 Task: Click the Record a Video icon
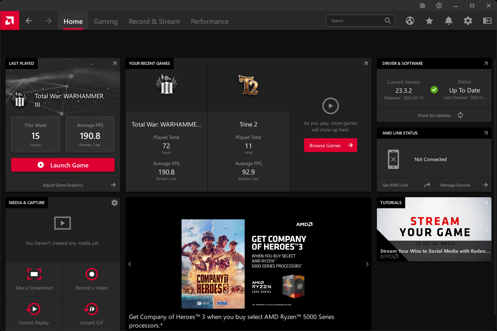pos(92,274)
